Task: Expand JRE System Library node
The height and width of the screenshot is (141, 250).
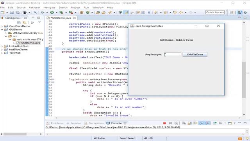Action: pos(6,33)
